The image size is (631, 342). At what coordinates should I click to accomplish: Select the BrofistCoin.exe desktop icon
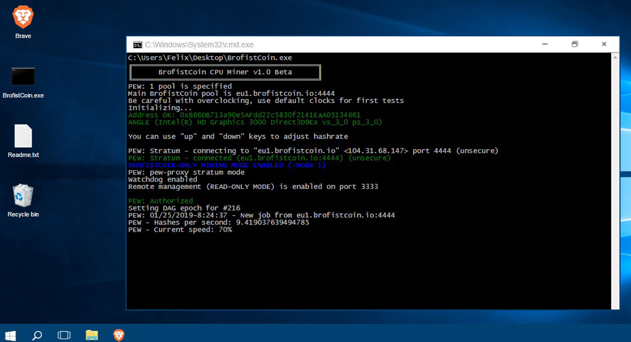click(x=23, y=76)
